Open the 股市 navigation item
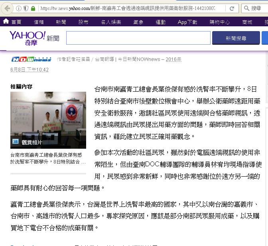The image size is (268, 246). click(x=83, y=22)
